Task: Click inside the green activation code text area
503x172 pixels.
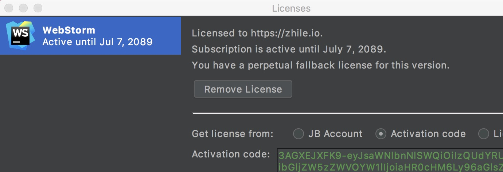Action: (390, 160)
